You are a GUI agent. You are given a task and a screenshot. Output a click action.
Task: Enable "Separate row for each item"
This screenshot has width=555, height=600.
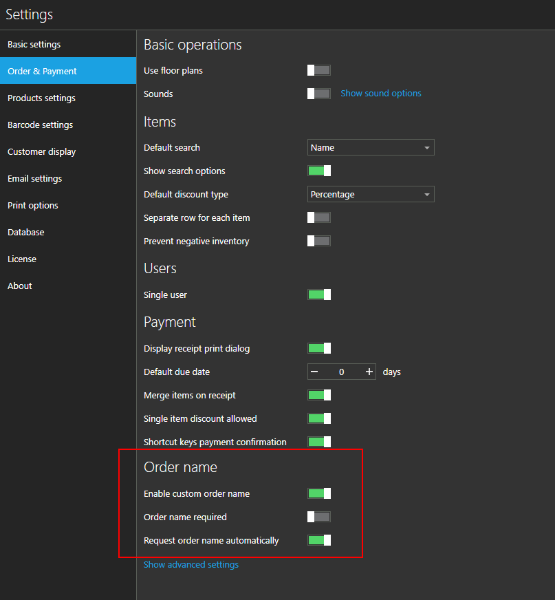pos(318,217)
